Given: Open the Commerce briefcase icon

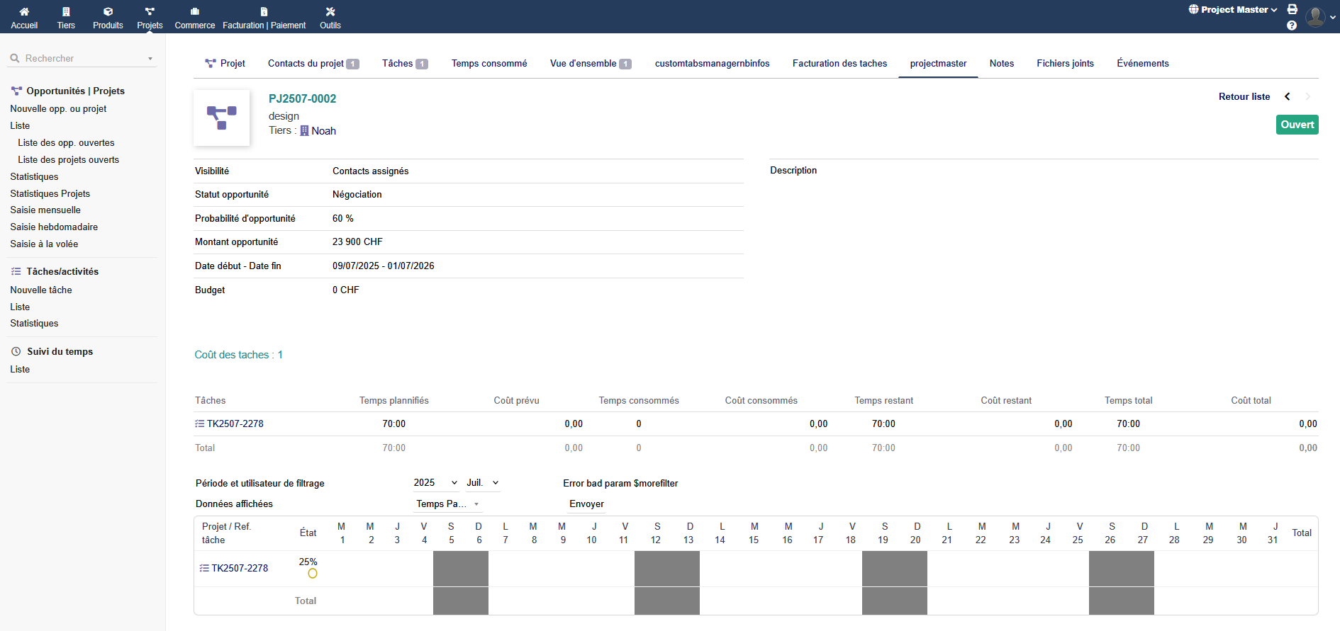Looking at the screenshot, I should tap(195, 12).
